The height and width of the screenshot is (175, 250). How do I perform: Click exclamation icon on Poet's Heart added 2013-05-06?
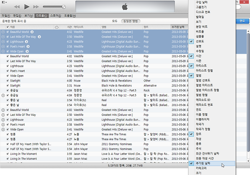click(3, 124)
